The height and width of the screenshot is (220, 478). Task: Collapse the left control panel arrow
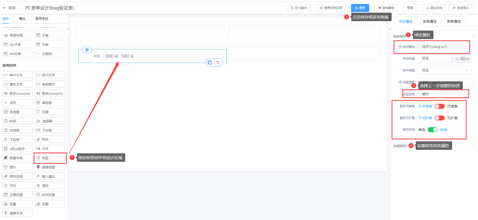click(68, 29)
